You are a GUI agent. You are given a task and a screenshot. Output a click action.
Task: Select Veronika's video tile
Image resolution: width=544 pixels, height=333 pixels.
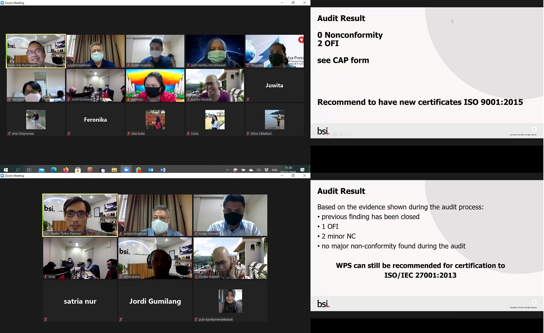tap(275, 51)
